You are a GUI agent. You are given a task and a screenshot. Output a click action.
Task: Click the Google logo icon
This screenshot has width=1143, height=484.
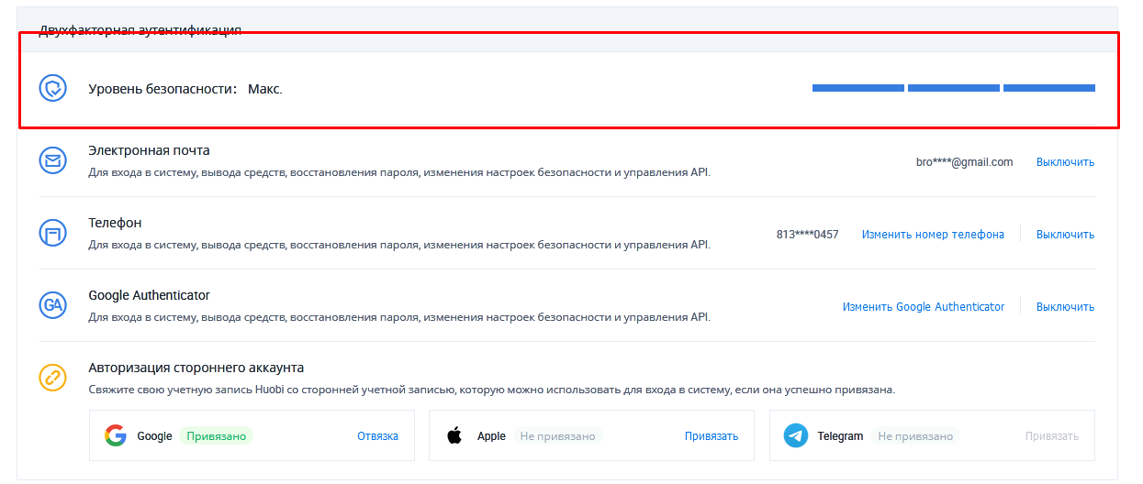click(x=115, y=435)
